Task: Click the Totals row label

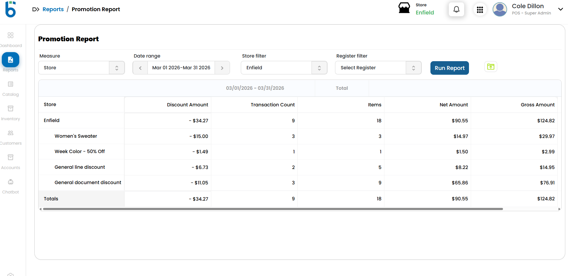Action: click(x=51, y=199)
